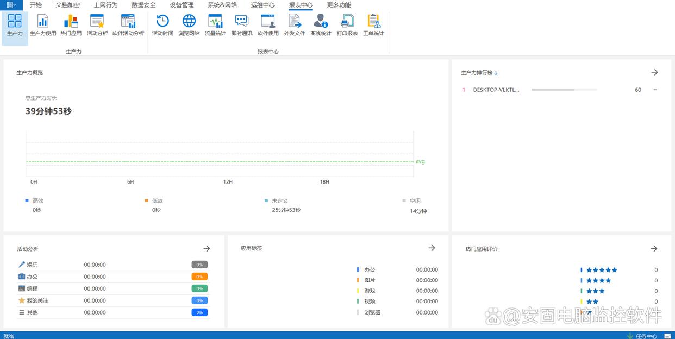The width and height of the screenshot is (675, 339).
Task: Toggle the 生产力排行榜 sort order arrow
Action: [x=496, y=73]
